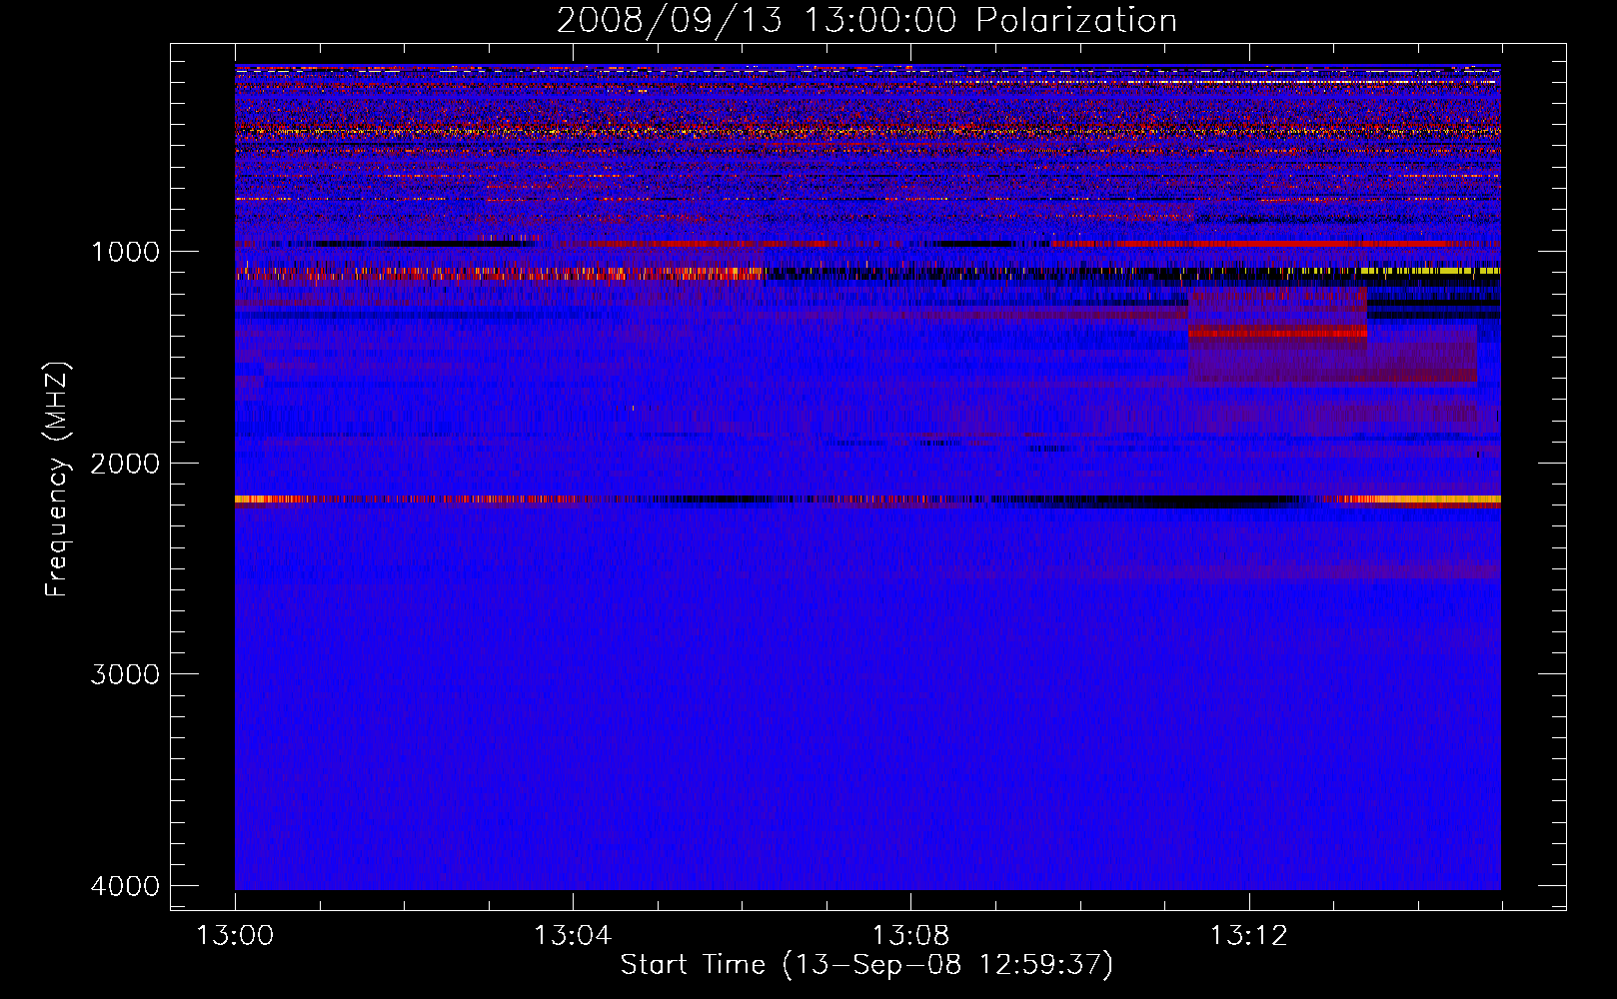The image size is (1617, 999).
Task: Click the "4000" frequency tick label
Action: [125, 886]
